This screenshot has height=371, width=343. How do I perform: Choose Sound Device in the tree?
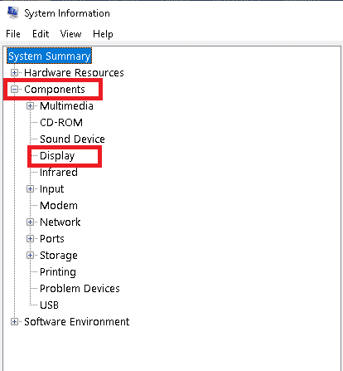[x=72, y=139]
